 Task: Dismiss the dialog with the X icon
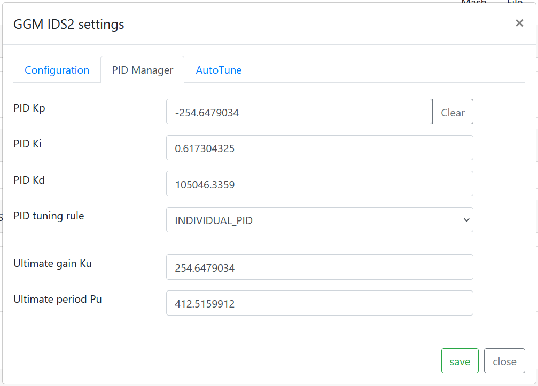(519, 23)
